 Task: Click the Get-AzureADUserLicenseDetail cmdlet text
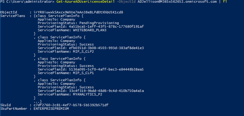point(86,2)
